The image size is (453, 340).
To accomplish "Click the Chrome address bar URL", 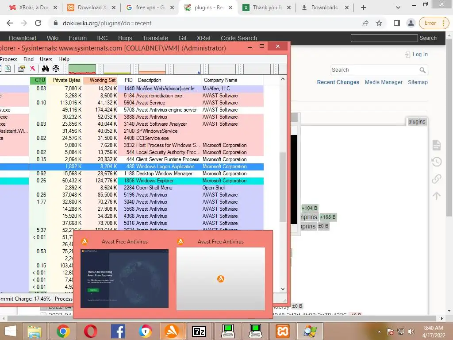I will (x=107, y=23).
